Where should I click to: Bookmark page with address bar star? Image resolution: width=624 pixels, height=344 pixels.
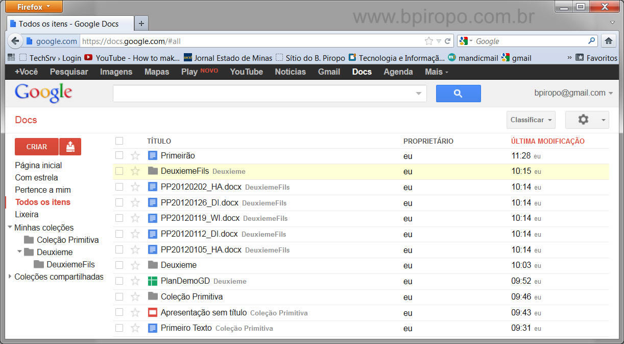(429, 41)
